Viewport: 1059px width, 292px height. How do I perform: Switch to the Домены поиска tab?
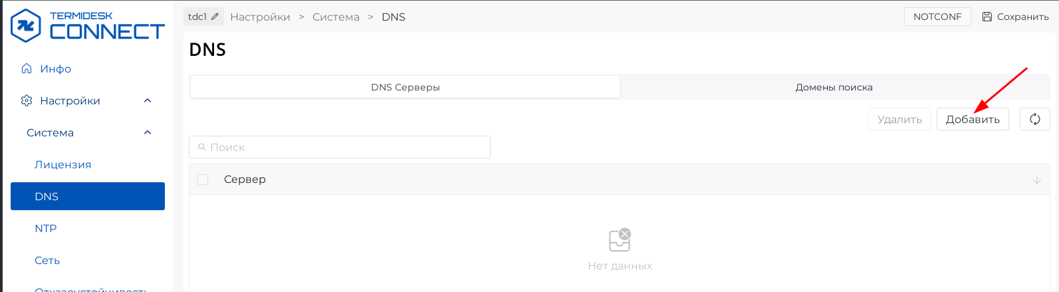(834, 87)
